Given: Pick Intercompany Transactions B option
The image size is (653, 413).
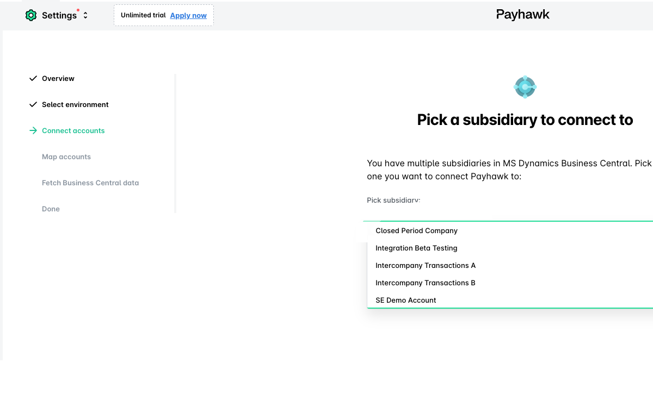Looking at the screenshot, I should coord(510,283).
